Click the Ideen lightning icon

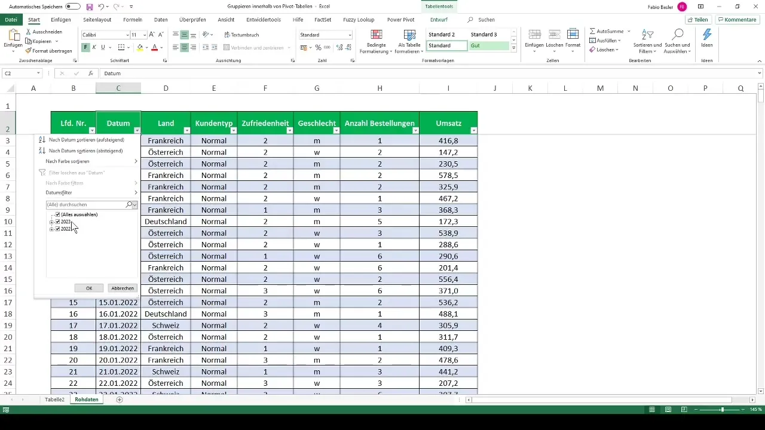point(707,35)
